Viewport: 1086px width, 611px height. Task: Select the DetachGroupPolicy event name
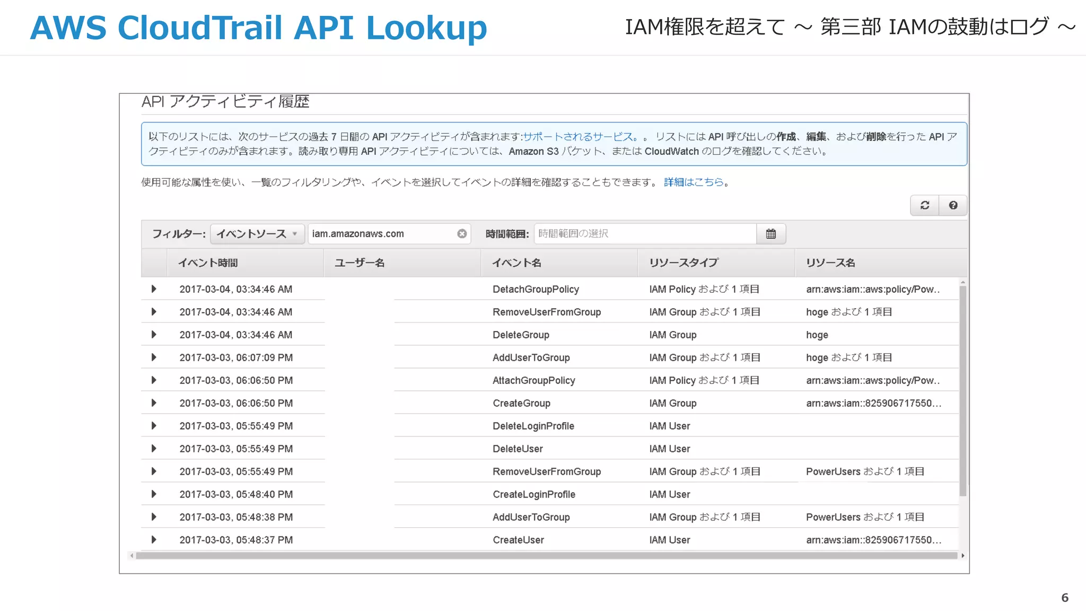(536, 289)
